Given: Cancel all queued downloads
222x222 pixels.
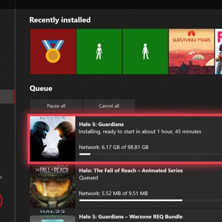Looking at the screenshot, I should point(109,106).
